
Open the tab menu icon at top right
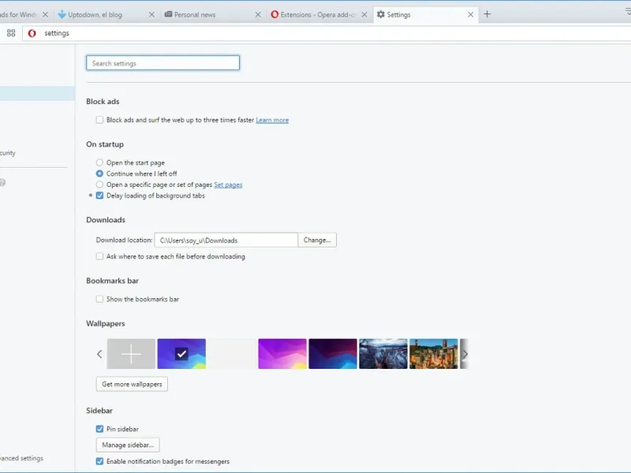coord(628,12)
